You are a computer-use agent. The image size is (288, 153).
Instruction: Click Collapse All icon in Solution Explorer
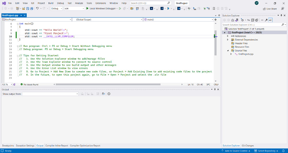[x=252, y=20]
